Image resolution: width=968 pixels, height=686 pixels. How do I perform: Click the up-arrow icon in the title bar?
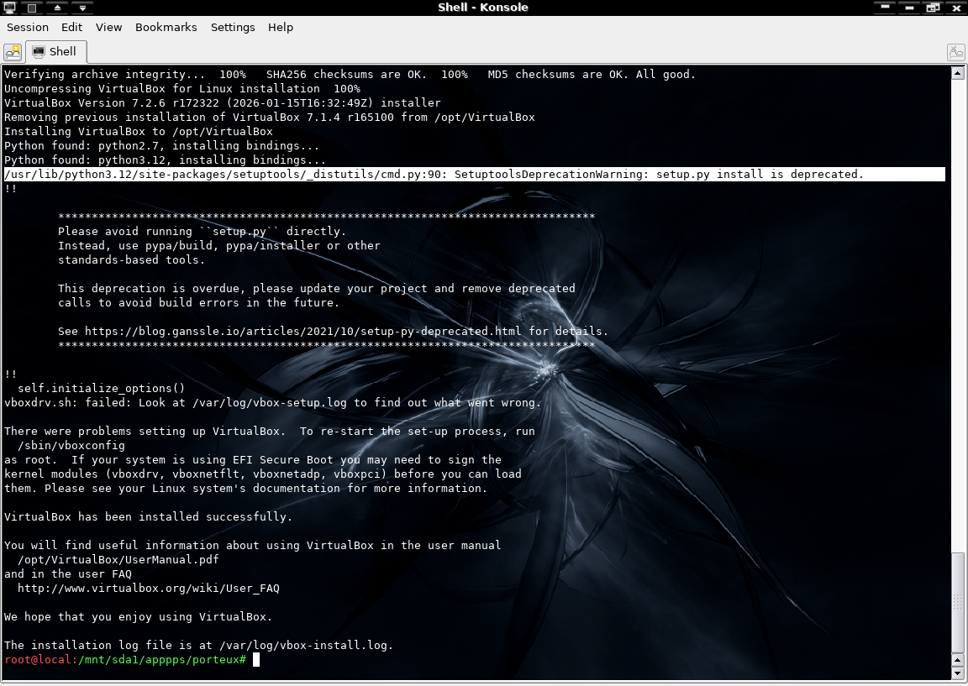[x=57, y=8]
